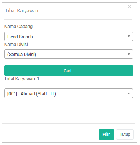Click the arrow icon on Ahmad employee field
This screenshot has width=140, height=145.
(129, 93)
